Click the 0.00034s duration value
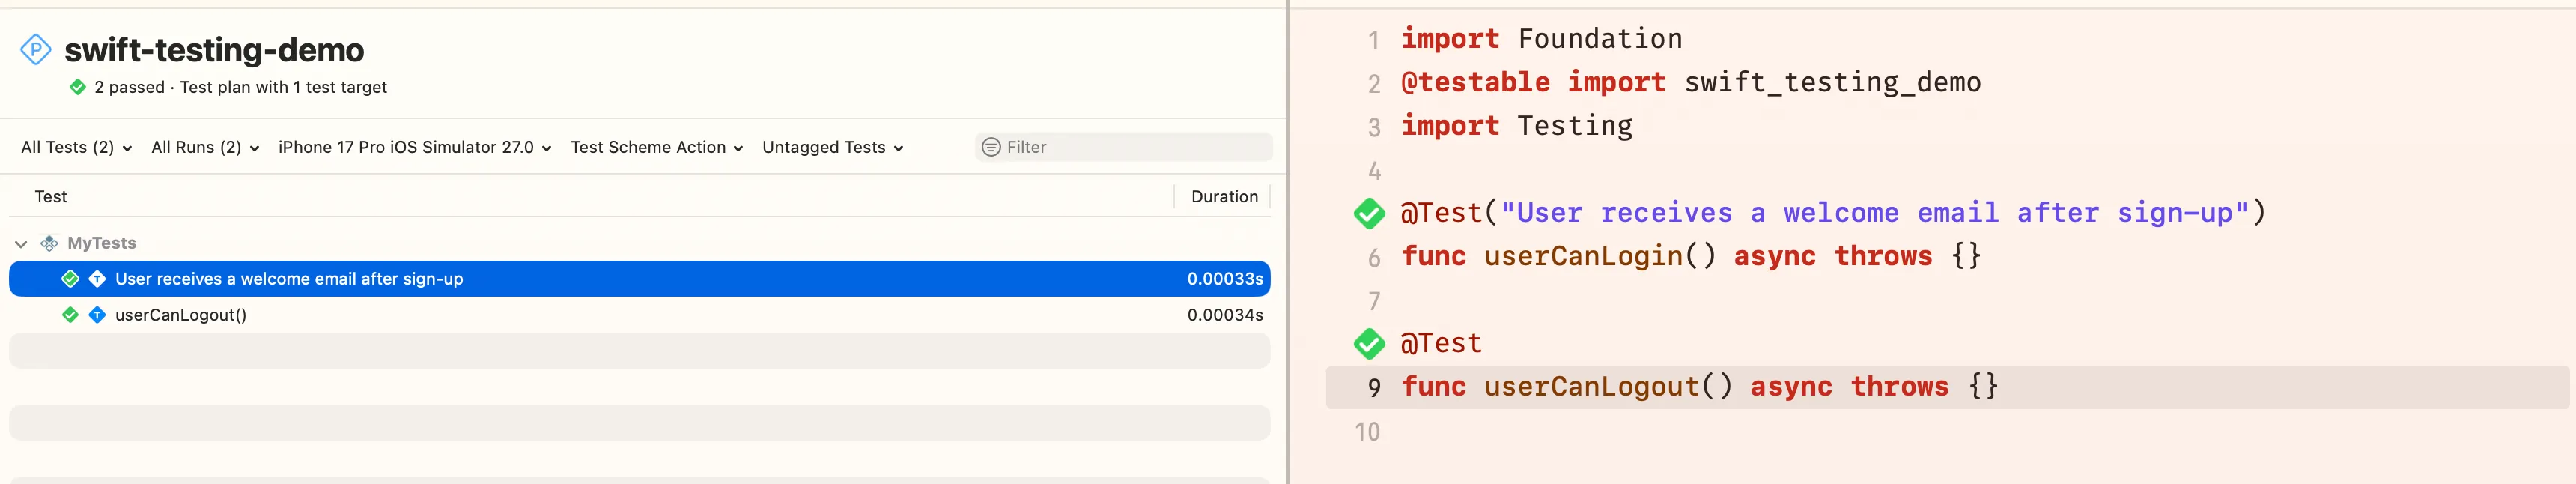2576x484 pixels. 1225,315
